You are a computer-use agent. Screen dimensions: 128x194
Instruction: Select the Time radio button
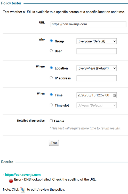click(x=51, y=95)
